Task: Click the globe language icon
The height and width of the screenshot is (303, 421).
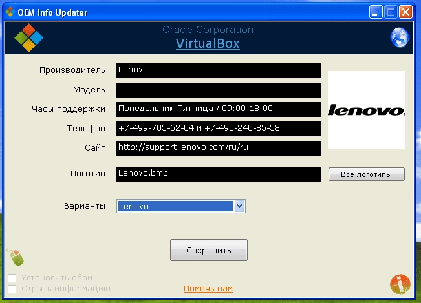Action: click(400, 37)
